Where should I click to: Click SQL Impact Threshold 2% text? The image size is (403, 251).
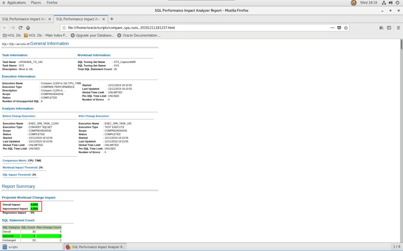pyautogui.click(x=19, y=175)
